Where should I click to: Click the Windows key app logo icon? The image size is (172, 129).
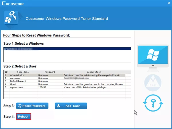[11, 17]
